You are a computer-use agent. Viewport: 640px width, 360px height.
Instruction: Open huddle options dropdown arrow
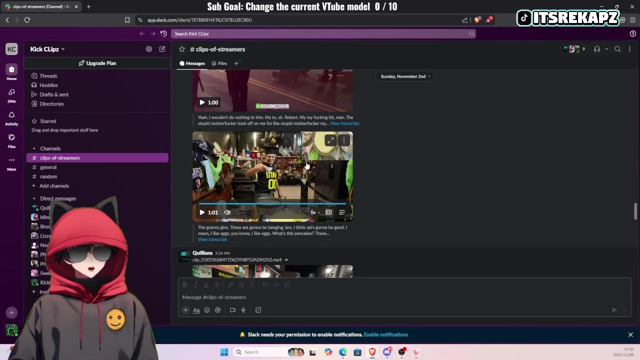coord(606,49)
